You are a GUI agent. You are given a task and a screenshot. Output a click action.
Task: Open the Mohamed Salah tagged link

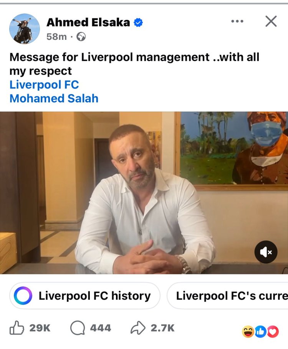coord(54,98)
